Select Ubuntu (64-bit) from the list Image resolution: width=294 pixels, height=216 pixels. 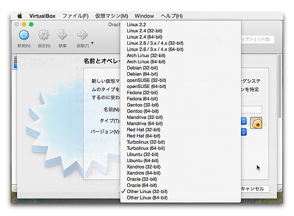142,160
